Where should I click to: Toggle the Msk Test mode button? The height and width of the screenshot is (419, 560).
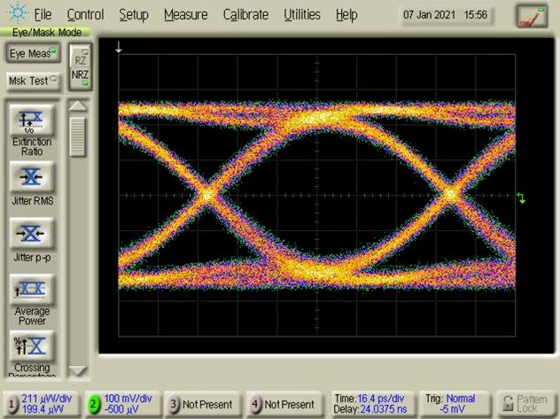point(31,81)
